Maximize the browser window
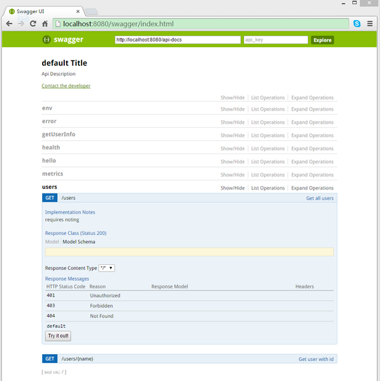Image resolution: width=380 pixels, height=381 pixels. tap(354, 3)
